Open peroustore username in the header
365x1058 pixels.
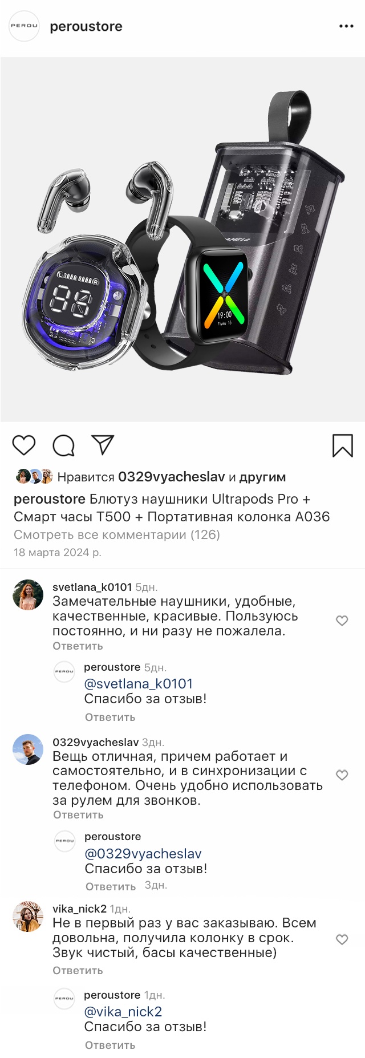point(86,26)
